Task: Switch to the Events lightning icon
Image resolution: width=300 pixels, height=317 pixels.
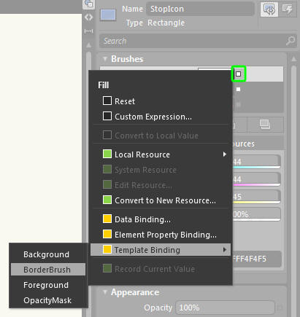Action: point(288,9)
